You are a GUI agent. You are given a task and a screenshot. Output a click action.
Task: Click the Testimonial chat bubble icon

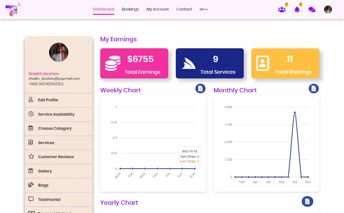pos(31,199)
